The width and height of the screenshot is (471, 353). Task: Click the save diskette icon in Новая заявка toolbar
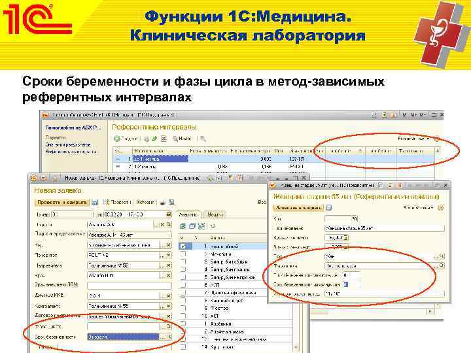(x=95, y=203)
